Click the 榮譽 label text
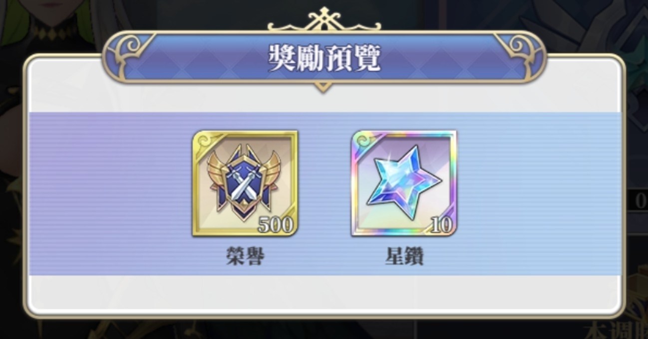This screenshot has height=339, width=648. [x=245, y=257]
